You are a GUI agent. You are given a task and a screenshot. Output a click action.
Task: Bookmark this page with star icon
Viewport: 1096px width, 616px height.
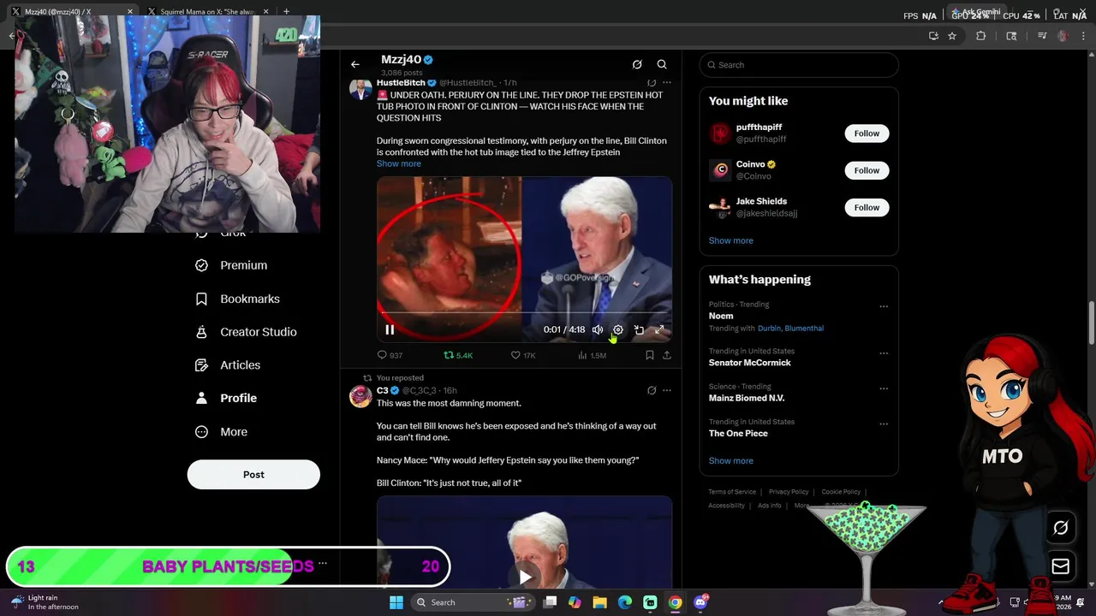pyautogui.click(x=952, y=36)
